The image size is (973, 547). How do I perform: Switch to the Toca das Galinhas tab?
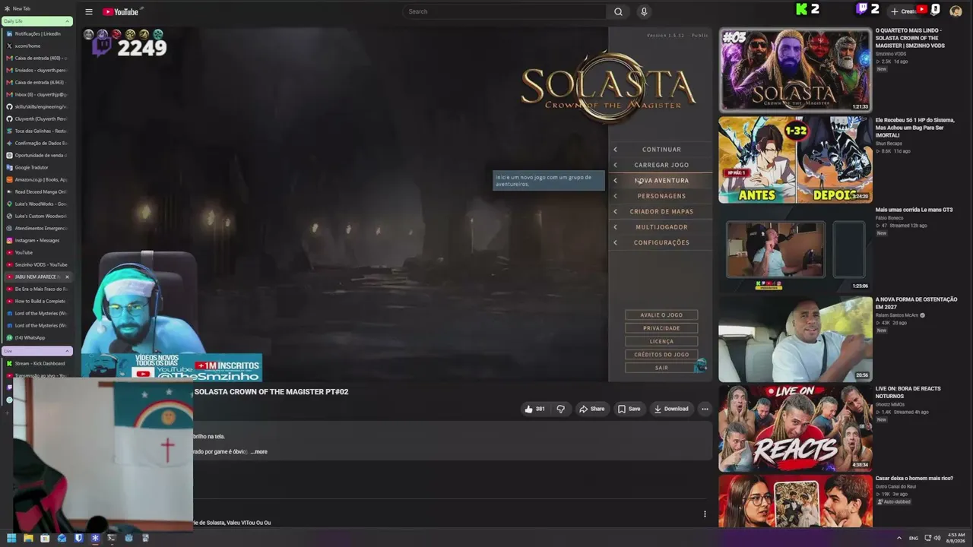[38, 131]
